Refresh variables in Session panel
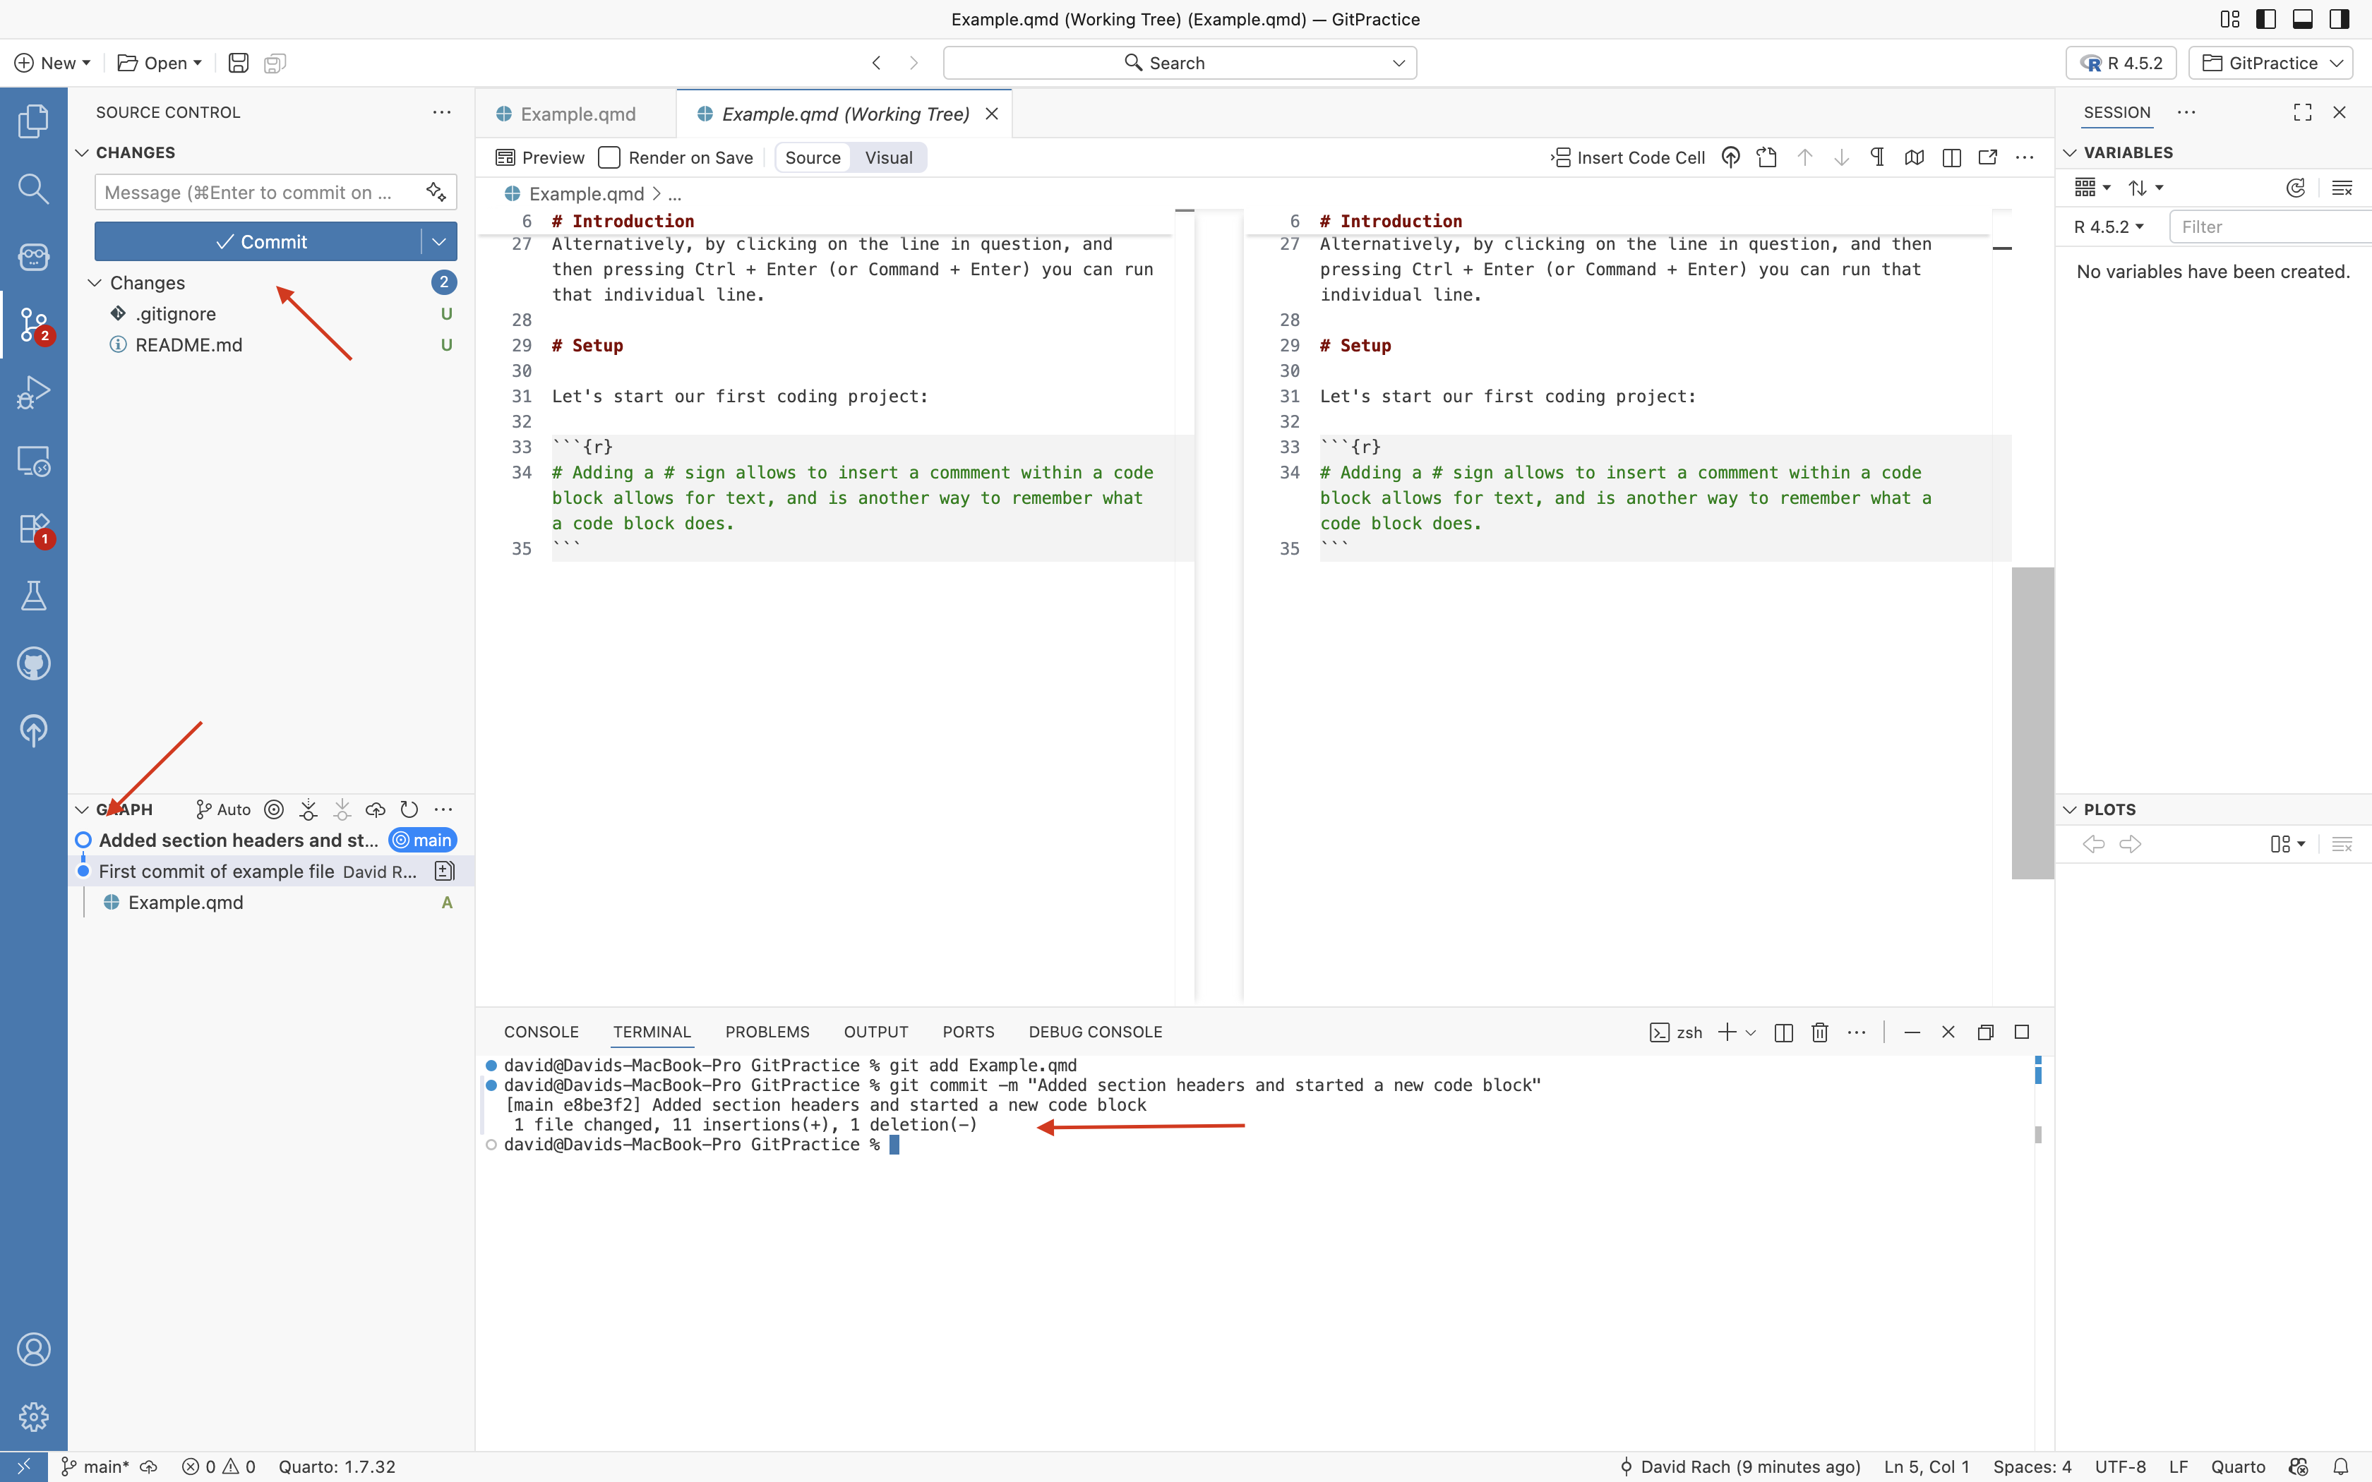The image size is (2372, 1482). (2294, 188)
